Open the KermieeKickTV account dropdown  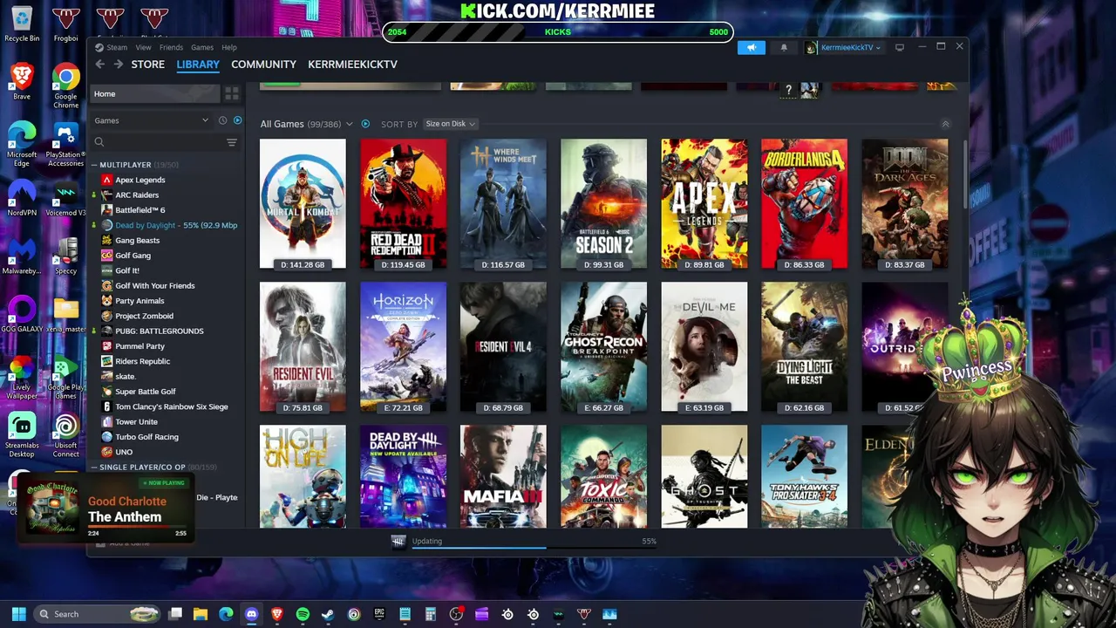point(844,48)
